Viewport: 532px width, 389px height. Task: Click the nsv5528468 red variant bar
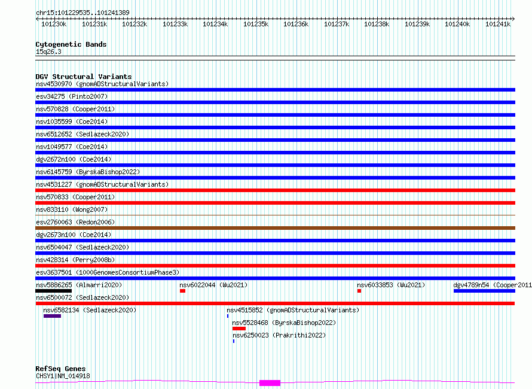(x=239, y=329)
